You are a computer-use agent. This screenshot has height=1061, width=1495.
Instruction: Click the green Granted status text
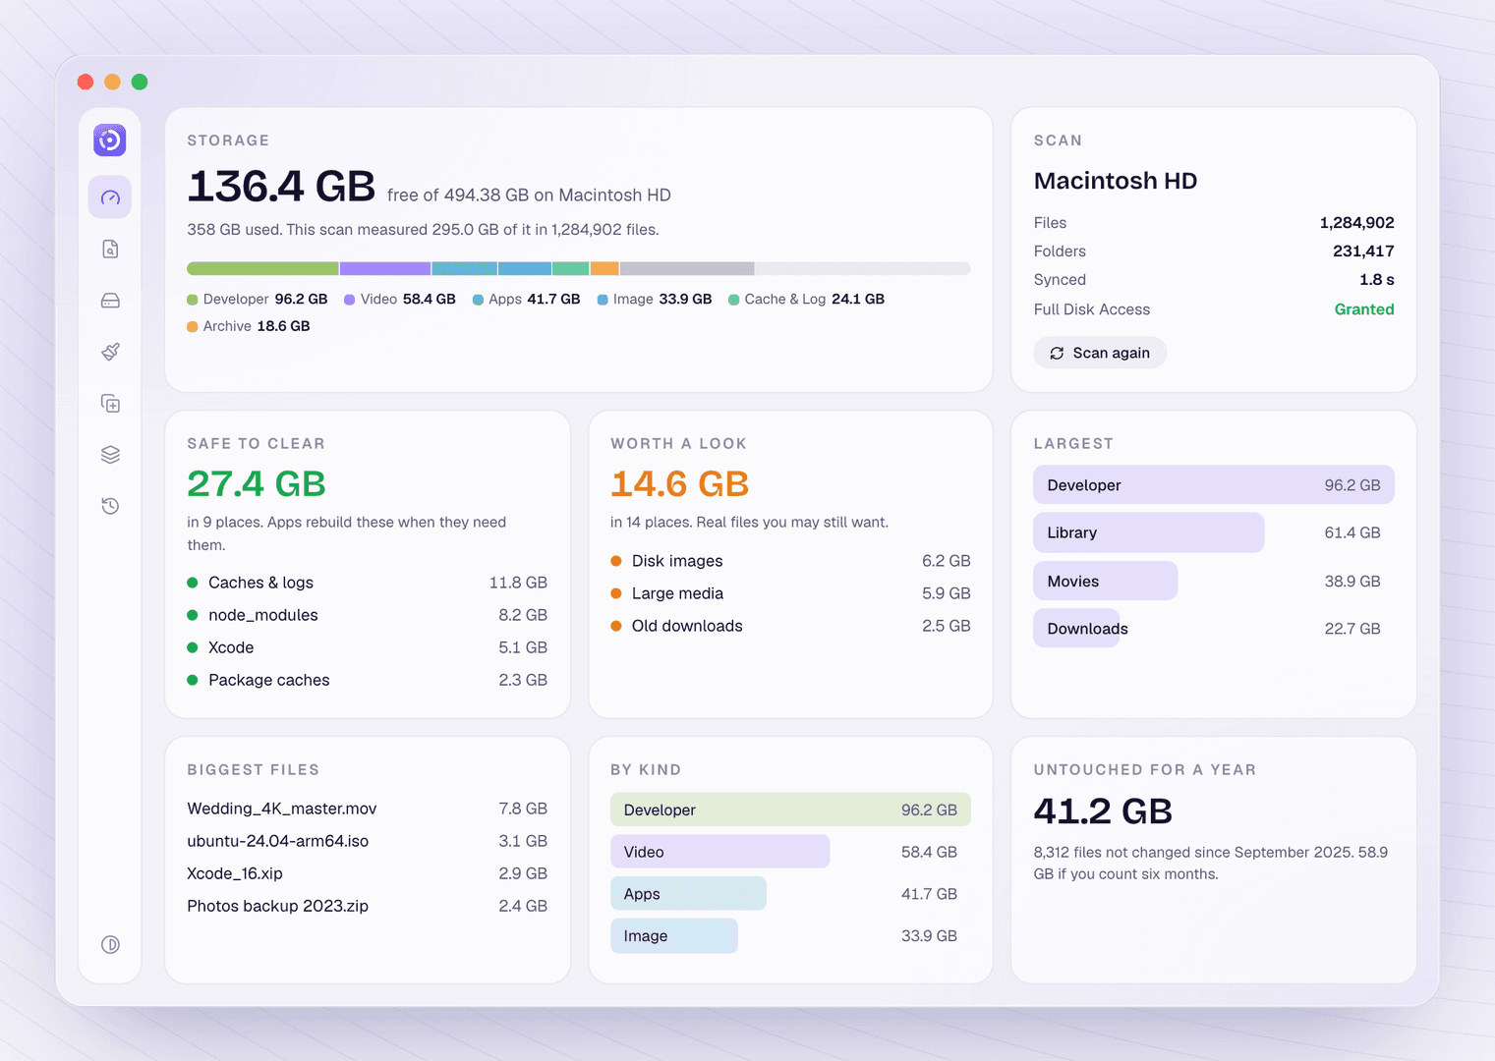1364,309
